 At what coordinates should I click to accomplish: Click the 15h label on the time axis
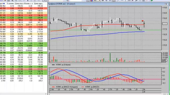[71, 89]
